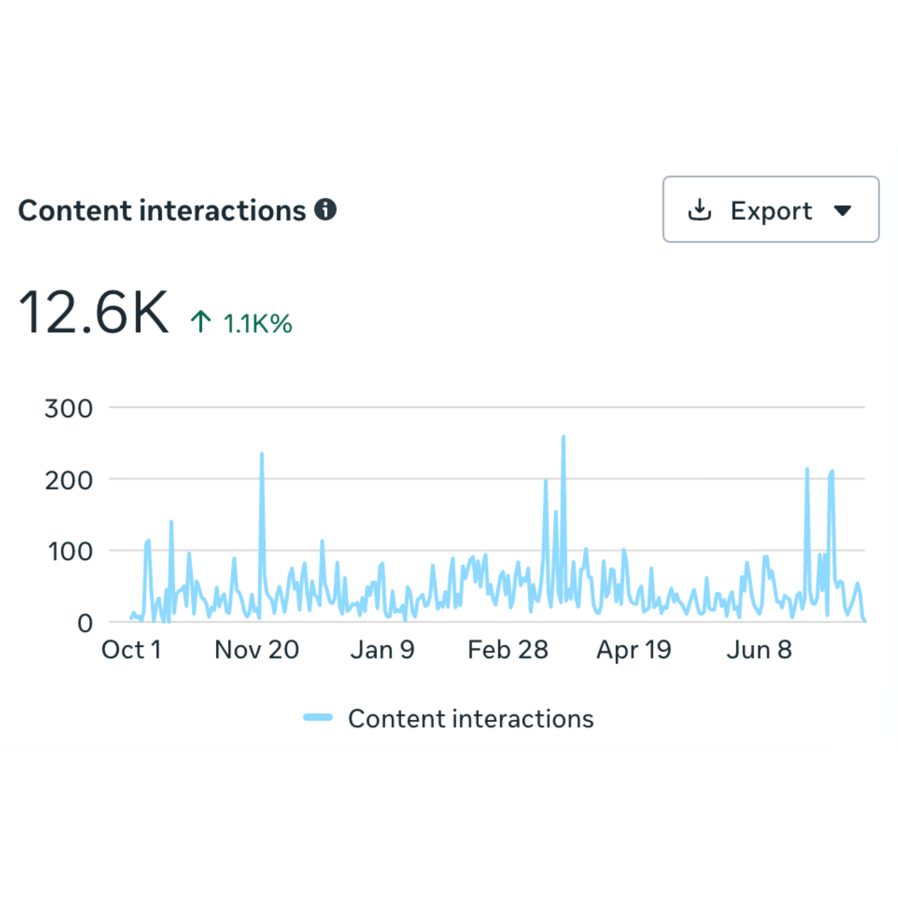The width and height of the screenshot is (898, 898).
Task: Select the Jun 8 axis label
Action: [759, 650]
